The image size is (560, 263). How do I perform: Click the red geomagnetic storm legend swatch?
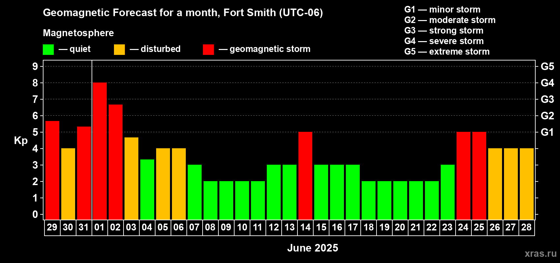click(208, 50)
